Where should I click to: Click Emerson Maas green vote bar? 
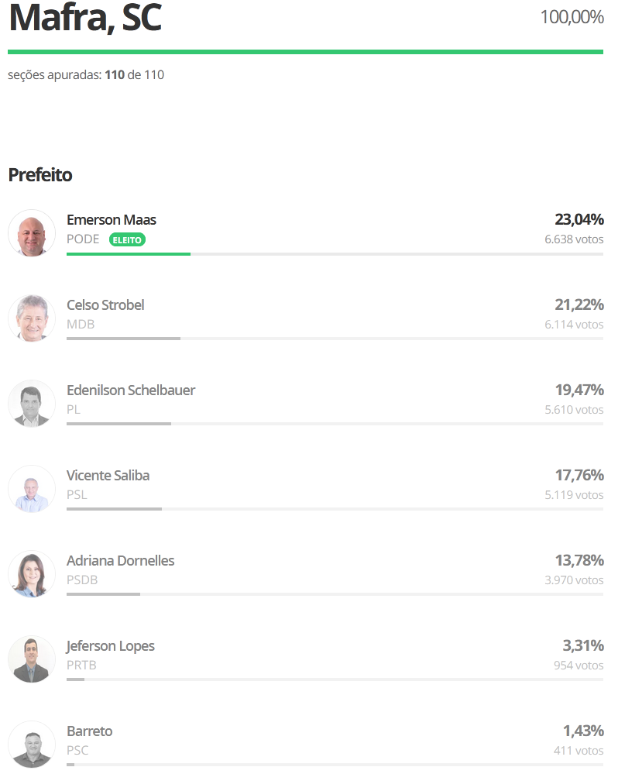pos(129,254)
